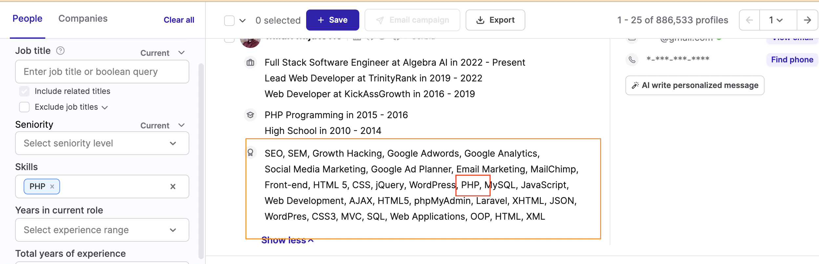Focus the job title boolean query field

(x=102, y=72)
